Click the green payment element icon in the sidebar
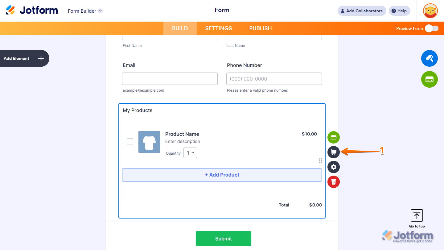This screenshot has width=444, height=250. [429, 79]
